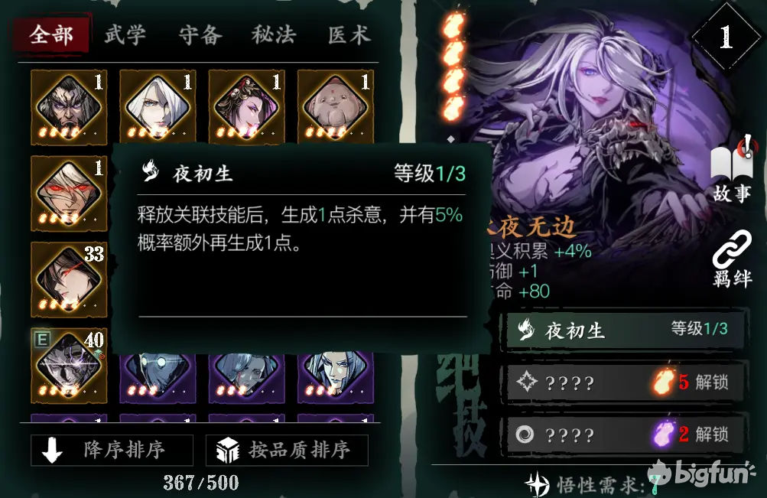Click the level 1 diamond badge
This screenshot has width=767, height=498.
726,37
